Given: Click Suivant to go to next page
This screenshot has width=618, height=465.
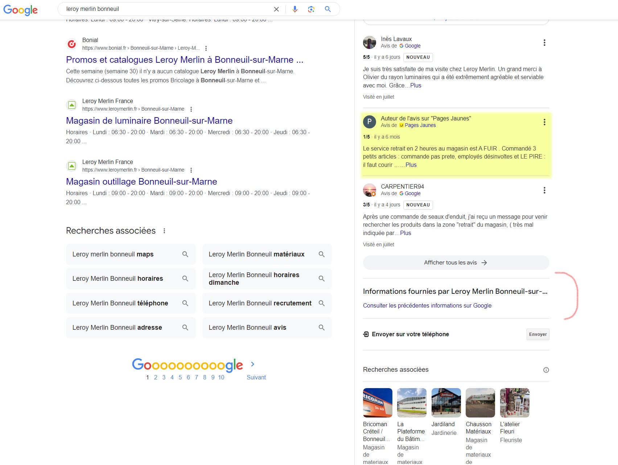Looking at the screenshot, I should pos(256,377).
